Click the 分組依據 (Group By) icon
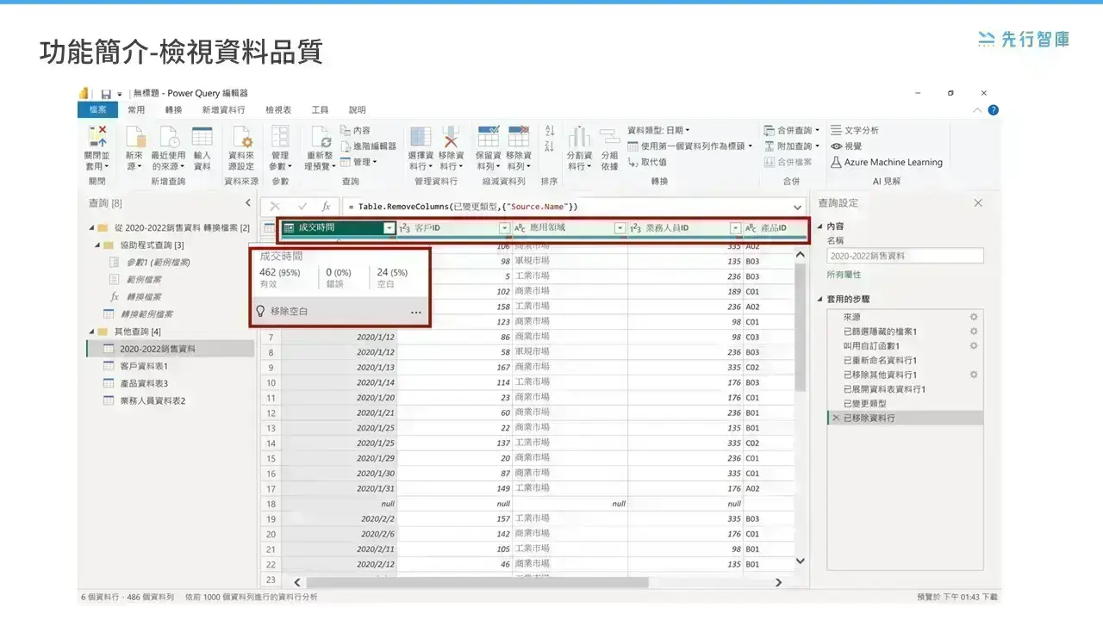This screenshot has height=620, width=1103. (x=609, y=137)
